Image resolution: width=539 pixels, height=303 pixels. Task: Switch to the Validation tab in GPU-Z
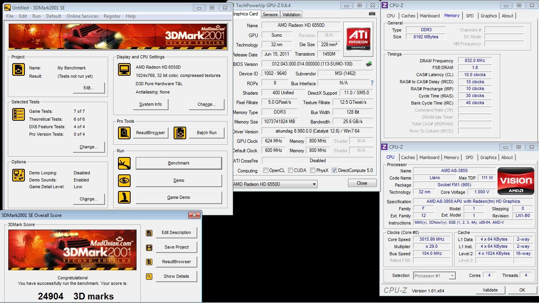[292, 15]
